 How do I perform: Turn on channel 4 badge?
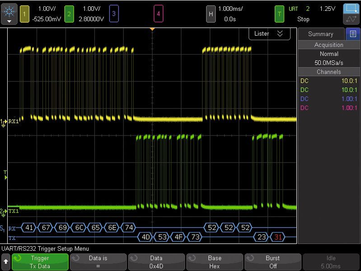tap(158, 14)
